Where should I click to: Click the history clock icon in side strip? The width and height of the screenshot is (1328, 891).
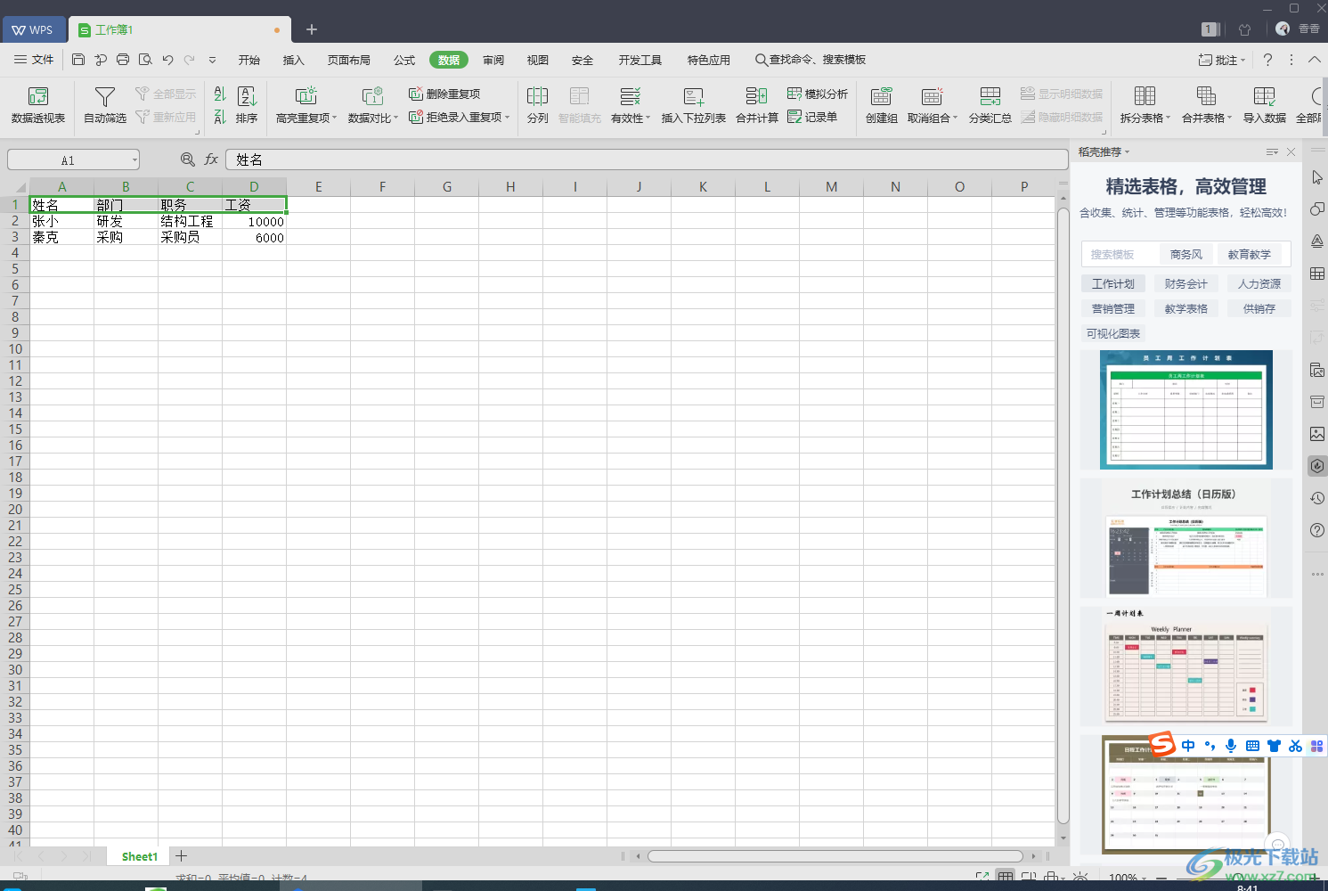tap(1317, 498)
